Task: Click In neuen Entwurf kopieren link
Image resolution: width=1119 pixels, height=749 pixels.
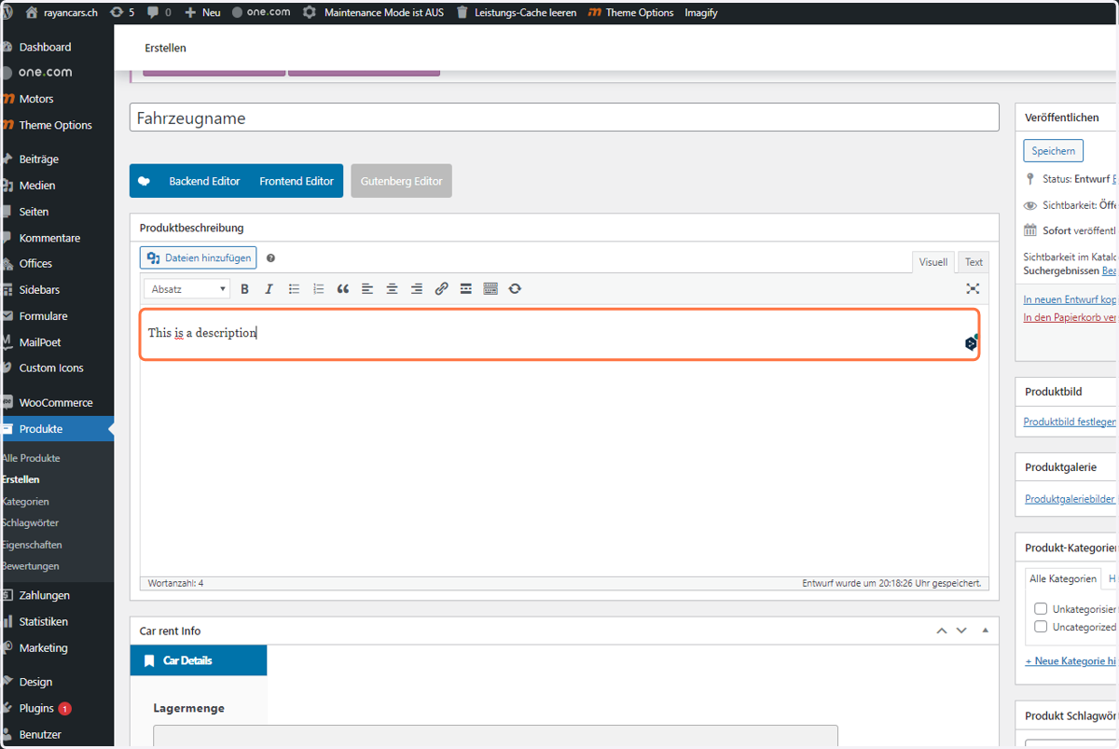Action: [1070, 299]
